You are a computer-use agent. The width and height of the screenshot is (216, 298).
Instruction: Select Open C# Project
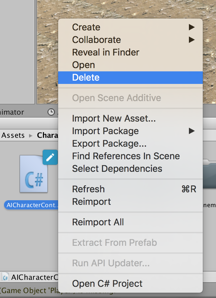(x=107, y=283)
